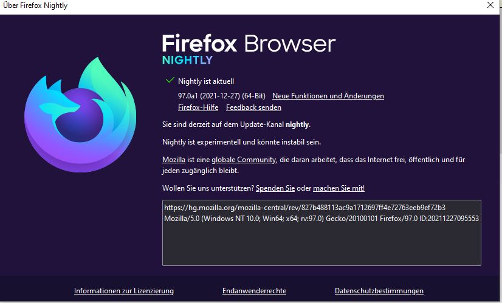Click the green update checkmark icon

point(170,80)
